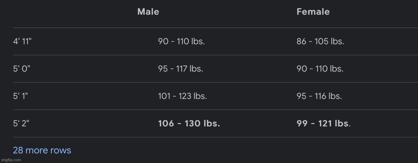
Task: Click the bold 99 - 121 lbs. cell
Action: (x=323, y=123)
